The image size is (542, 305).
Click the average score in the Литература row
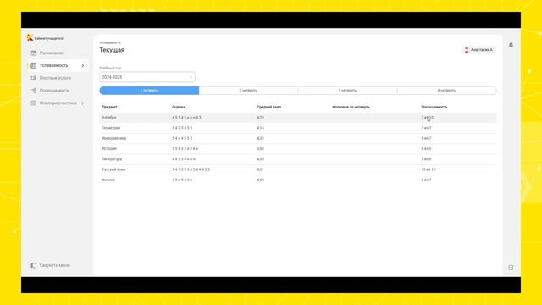point(260,159)
